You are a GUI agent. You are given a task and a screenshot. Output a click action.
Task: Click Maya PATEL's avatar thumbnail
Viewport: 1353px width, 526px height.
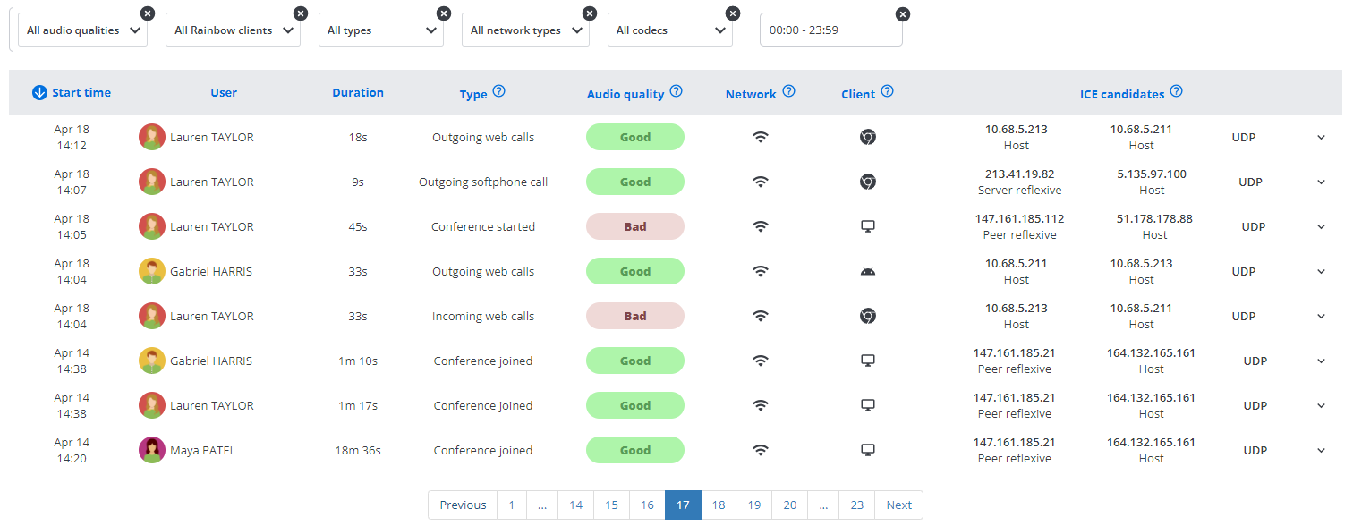click(152, 450)
